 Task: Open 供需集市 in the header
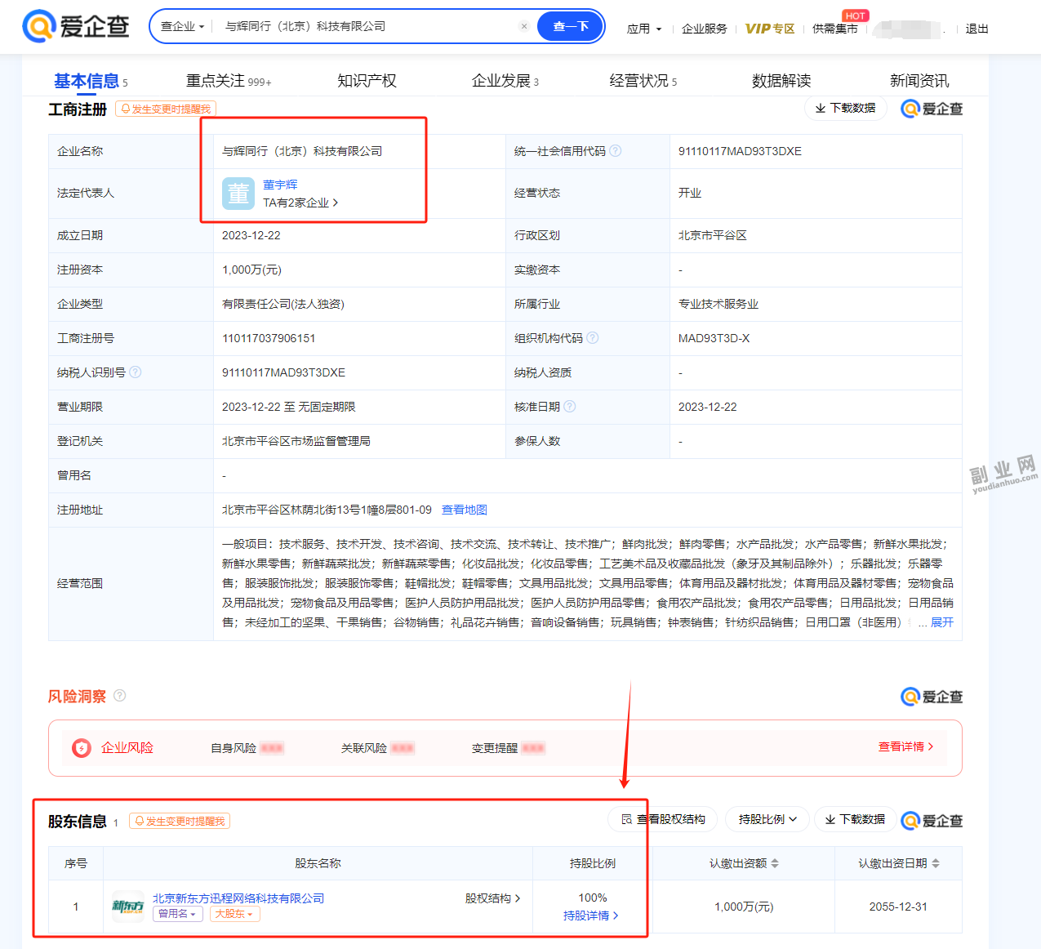(x=835, y=29)
